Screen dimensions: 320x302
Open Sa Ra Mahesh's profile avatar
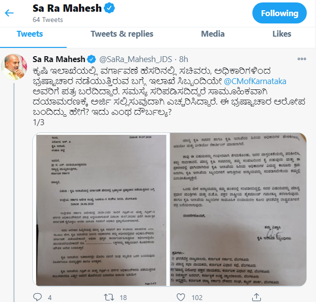[x=14, y=67]
